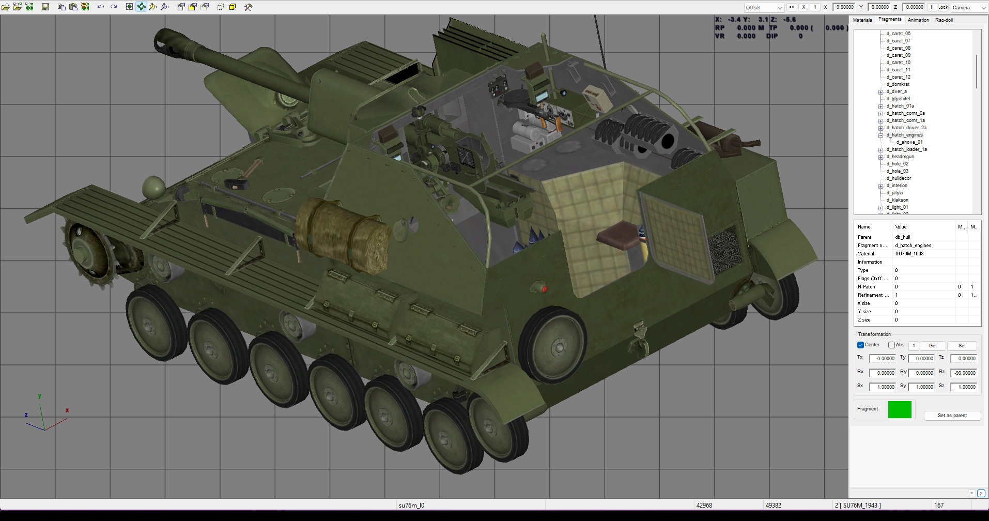This screenshot has height=521, width=989.
Task: Collapse the d_hatch_engines tree node
Action: 880,135
